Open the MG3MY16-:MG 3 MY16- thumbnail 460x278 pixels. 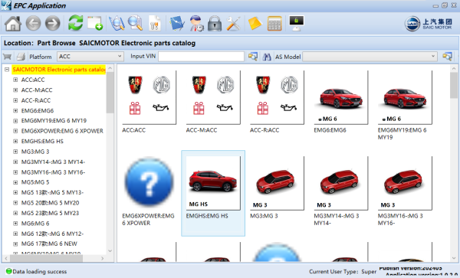[x=405, y=183]
